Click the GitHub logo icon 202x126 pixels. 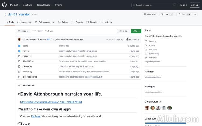pyautogui.click(x=5, y=5)
